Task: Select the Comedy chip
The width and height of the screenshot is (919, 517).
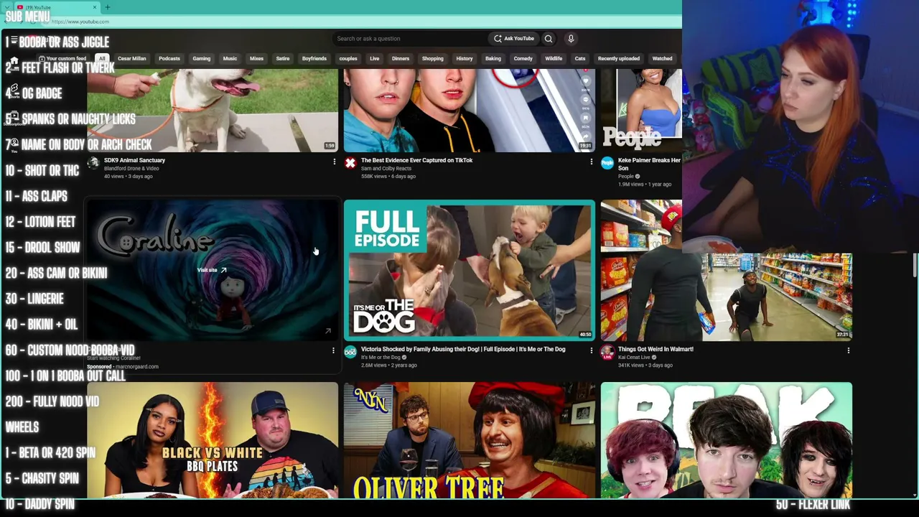Action: (x=523, y=59)
